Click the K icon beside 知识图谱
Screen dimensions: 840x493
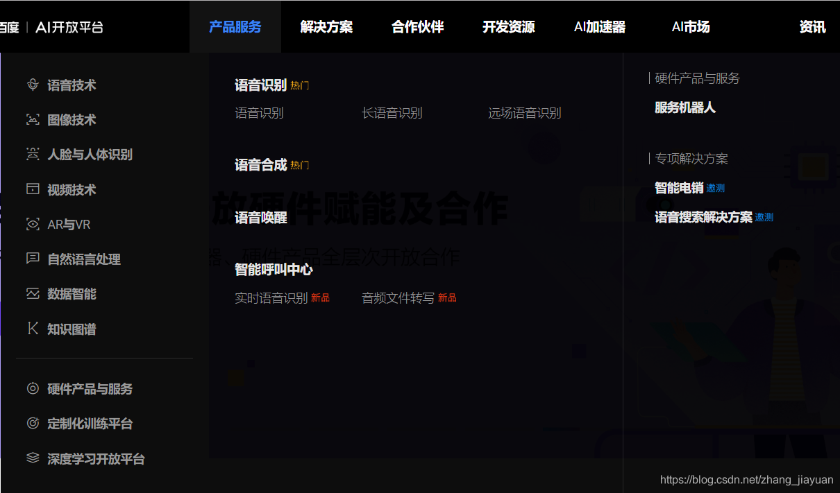point(33,329)
